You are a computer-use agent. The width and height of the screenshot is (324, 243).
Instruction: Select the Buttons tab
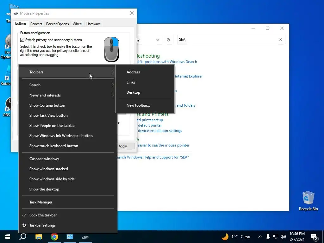(x=21, y=23)
